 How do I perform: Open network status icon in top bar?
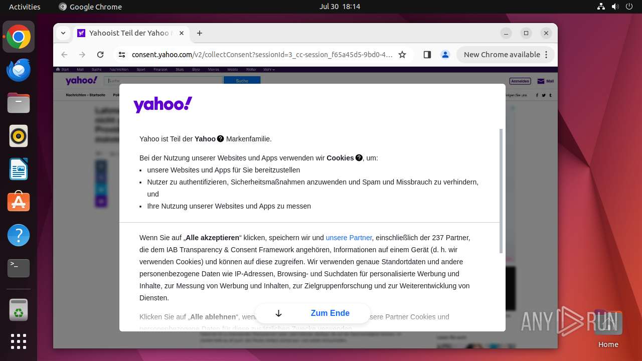pos(601,7)
